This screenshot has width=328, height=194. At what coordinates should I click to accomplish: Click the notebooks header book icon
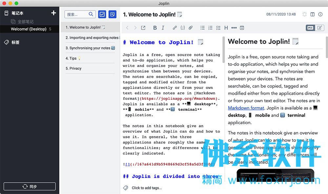tap(7, 13)
